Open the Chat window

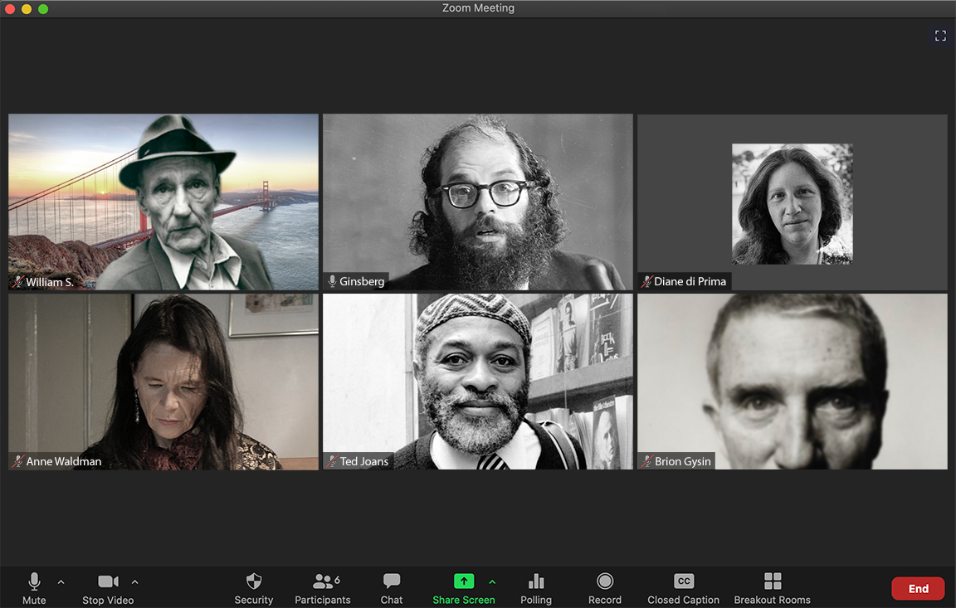pyautogui.click(x=392, y=581)
